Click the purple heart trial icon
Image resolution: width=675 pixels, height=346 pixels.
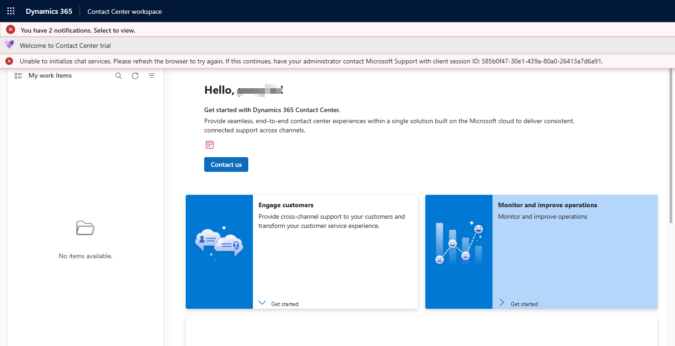tap(9, 45)
